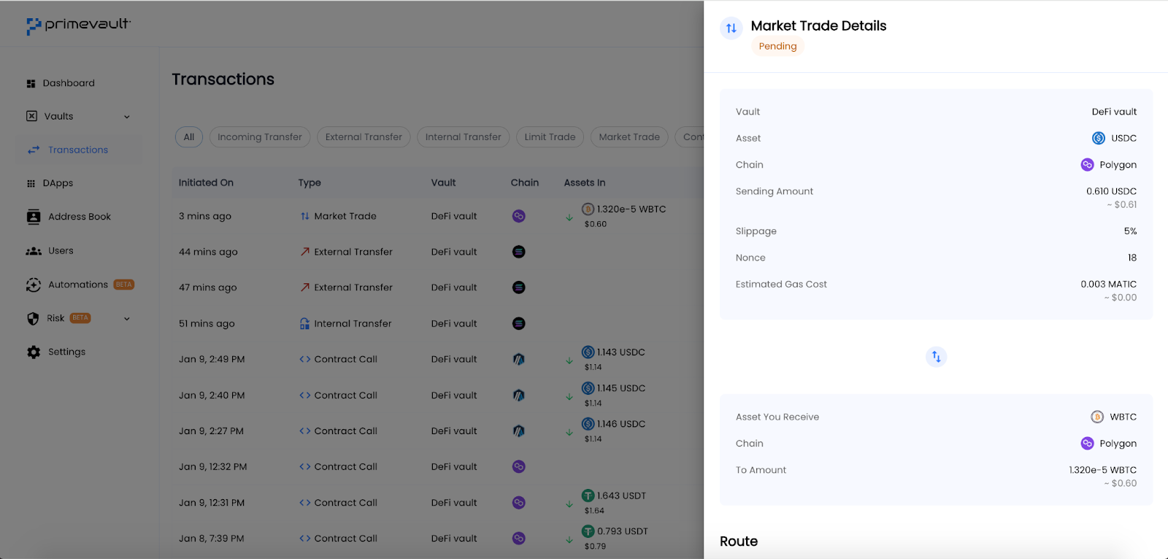Open the Address Book sidebar icon
The width and height of the screenshot is (1168, 559).
(34, 217)
